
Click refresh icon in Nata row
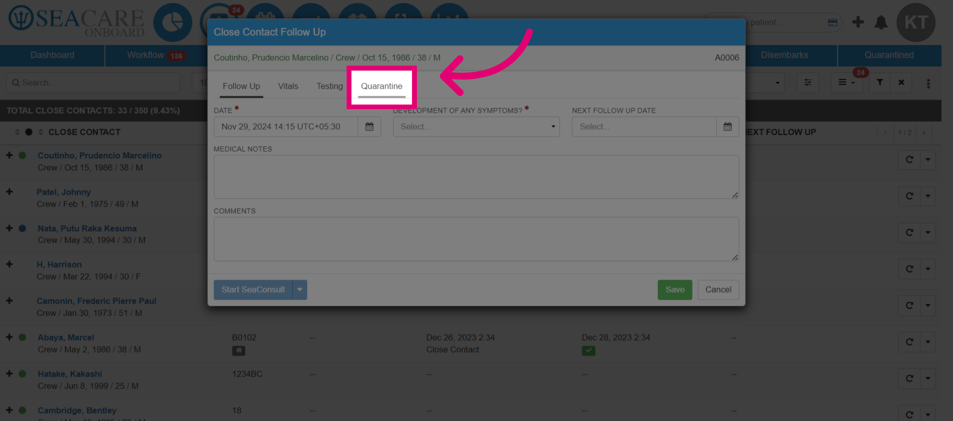(909, 232)
